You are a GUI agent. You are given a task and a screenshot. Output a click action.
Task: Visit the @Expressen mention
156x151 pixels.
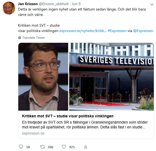(x=143, y=31)
